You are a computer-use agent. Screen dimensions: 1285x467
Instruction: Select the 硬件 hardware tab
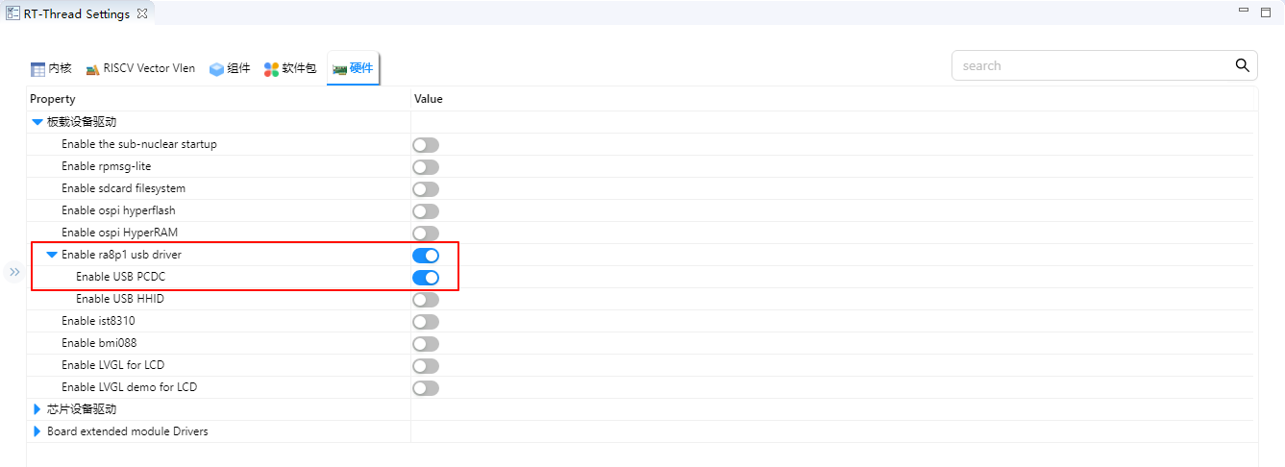click(x=353, y=69)
